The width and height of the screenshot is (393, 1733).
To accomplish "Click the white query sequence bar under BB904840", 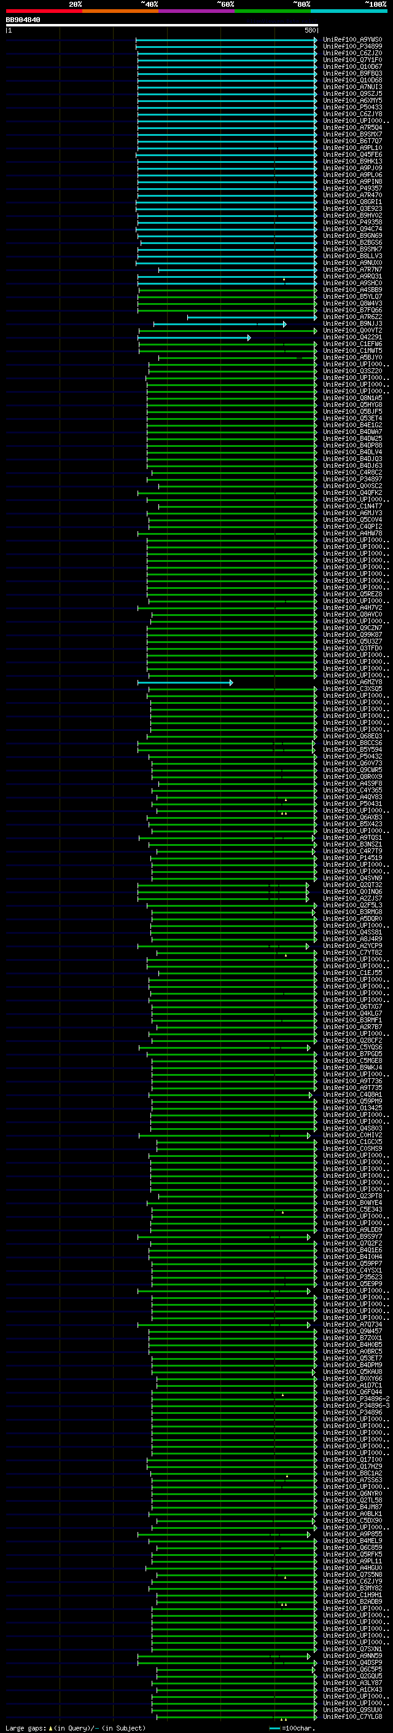I will 162,26.
